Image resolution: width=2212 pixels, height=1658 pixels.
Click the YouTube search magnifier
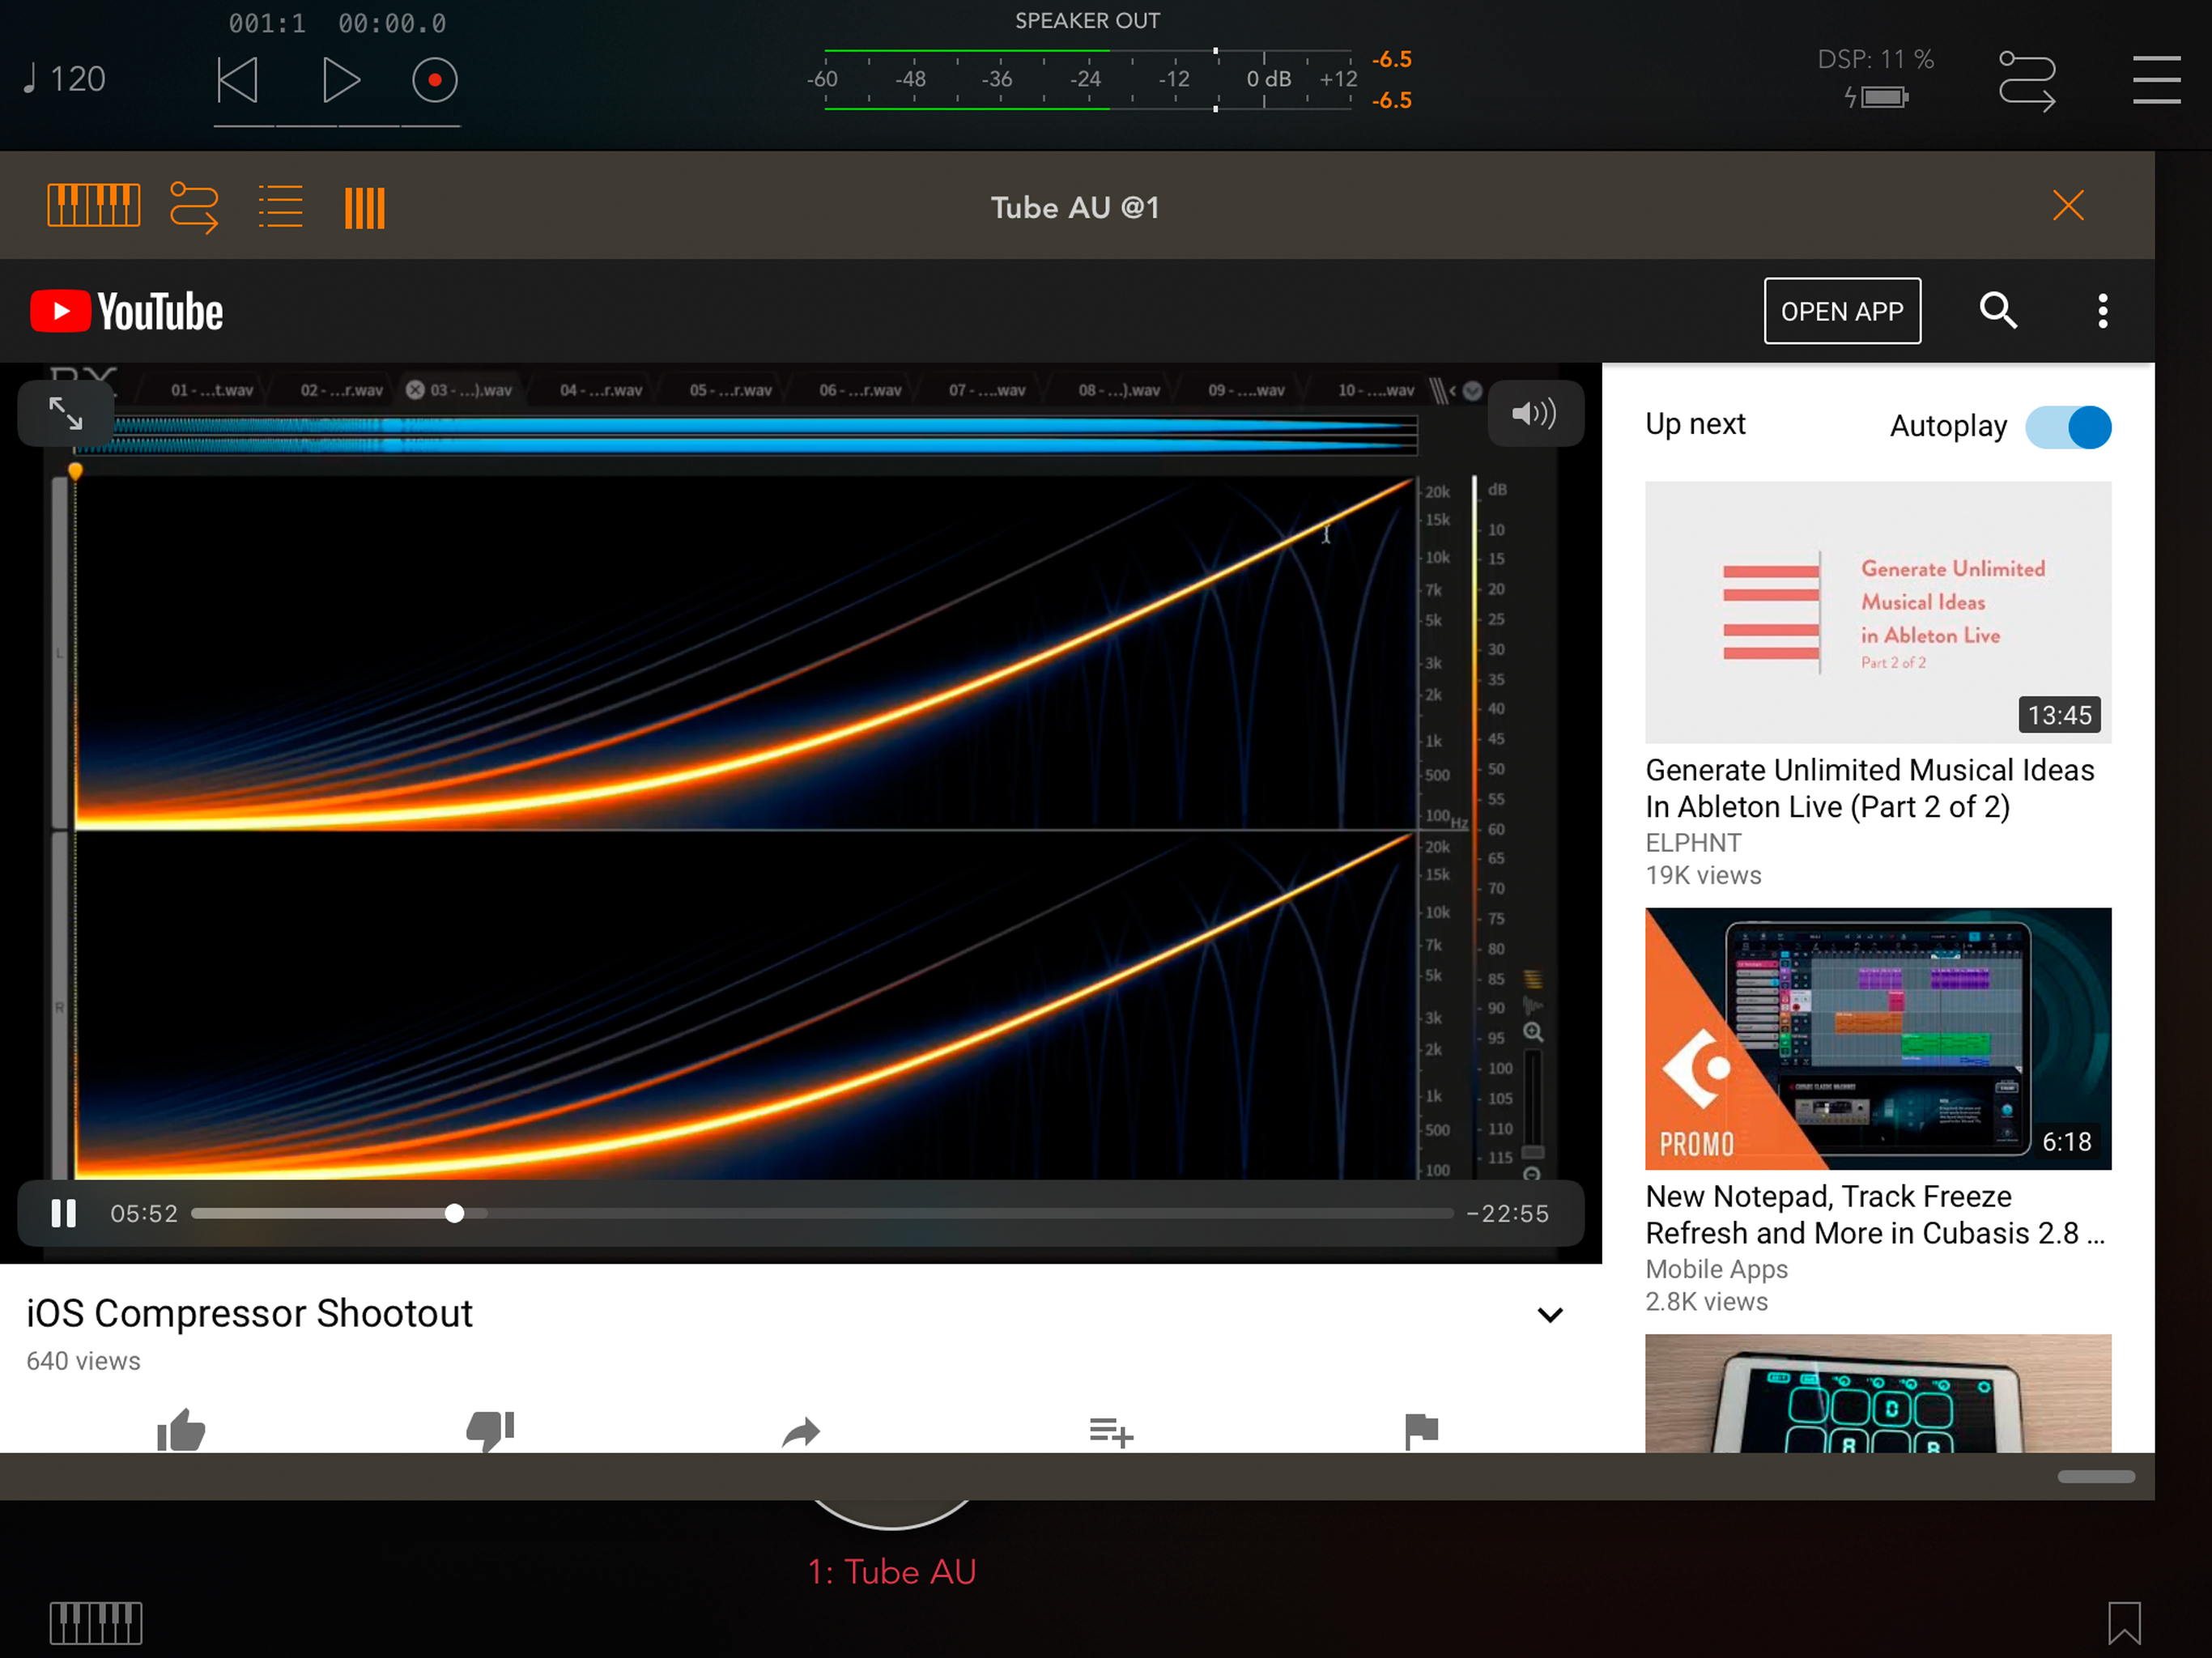tap(1997, 311)
